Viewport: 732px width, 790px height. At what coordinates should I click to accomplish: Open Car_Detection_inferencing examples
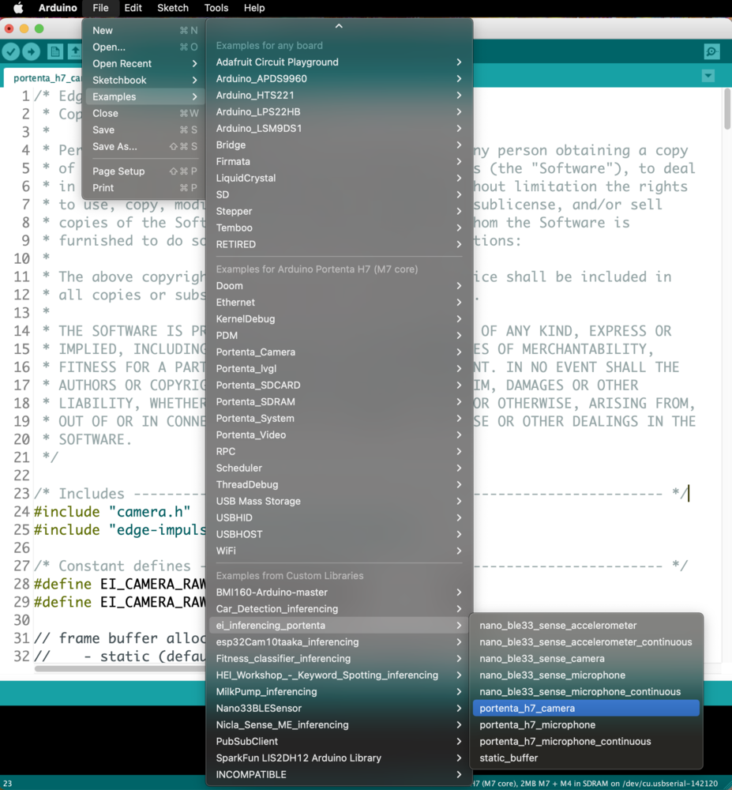click(339, 609)
